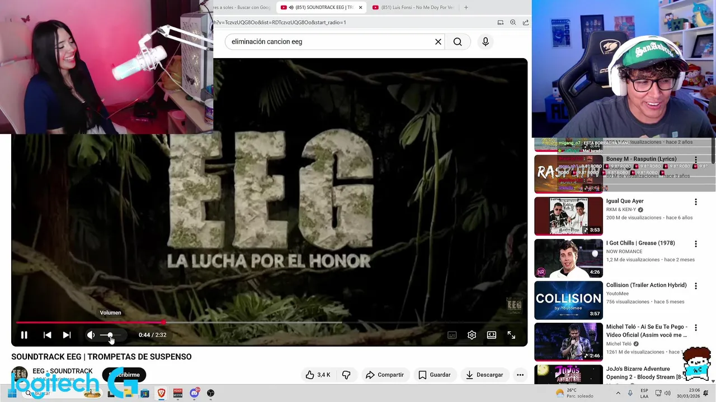Dislike the video with the thumbs-down
The height and width of the screenshot is (402, 716).
346,375
